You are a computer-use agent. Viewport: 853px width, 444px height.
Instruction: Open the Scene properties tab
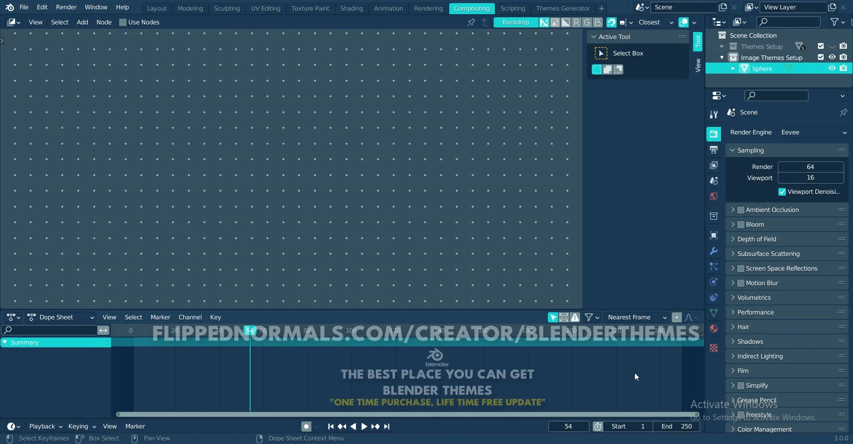tap(713, 181)
